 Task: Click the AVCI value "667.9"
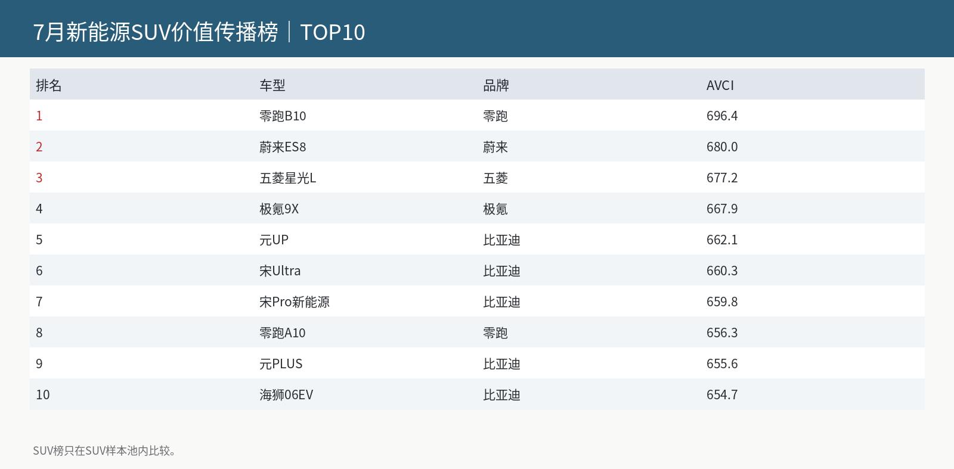[722, 209]
